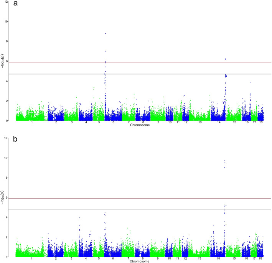Select chromosome label "14" in panel a
Viewport: 272px width, 263px height.
click(219, 122)
